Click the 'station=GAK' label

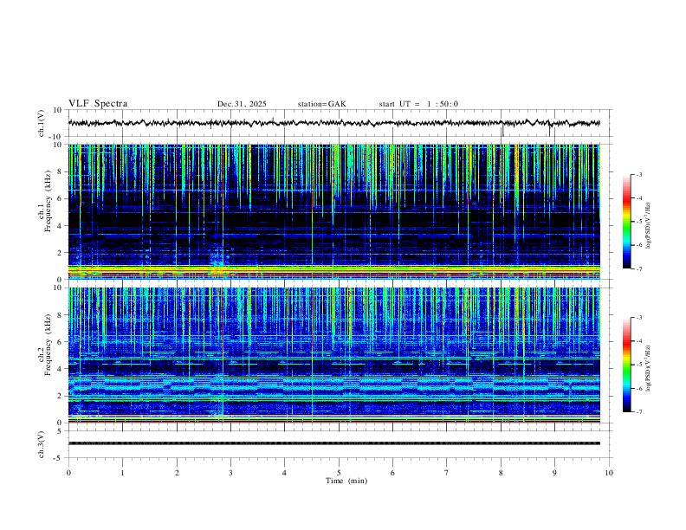pos(321,104)
